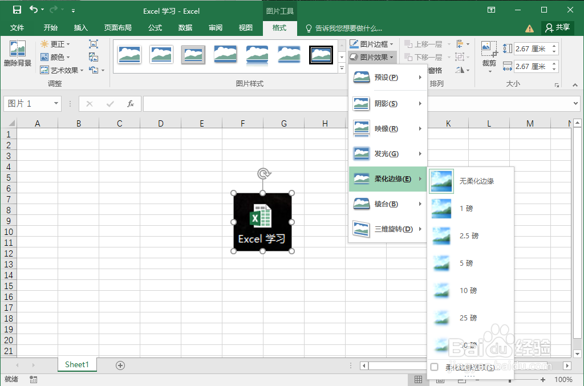This screenshot has width=584, height=386.
Task: Click the Picture Effects (图片效果) button
Action: [371, 57]
